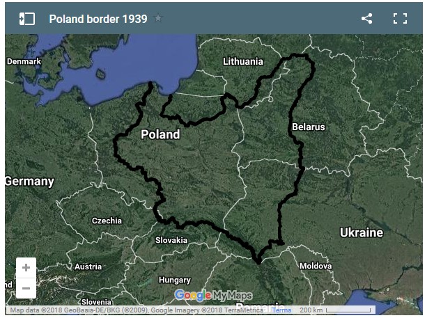This screenshot has width=434, height=318.
Task: Open the Terms link
Action: (281, 310)
